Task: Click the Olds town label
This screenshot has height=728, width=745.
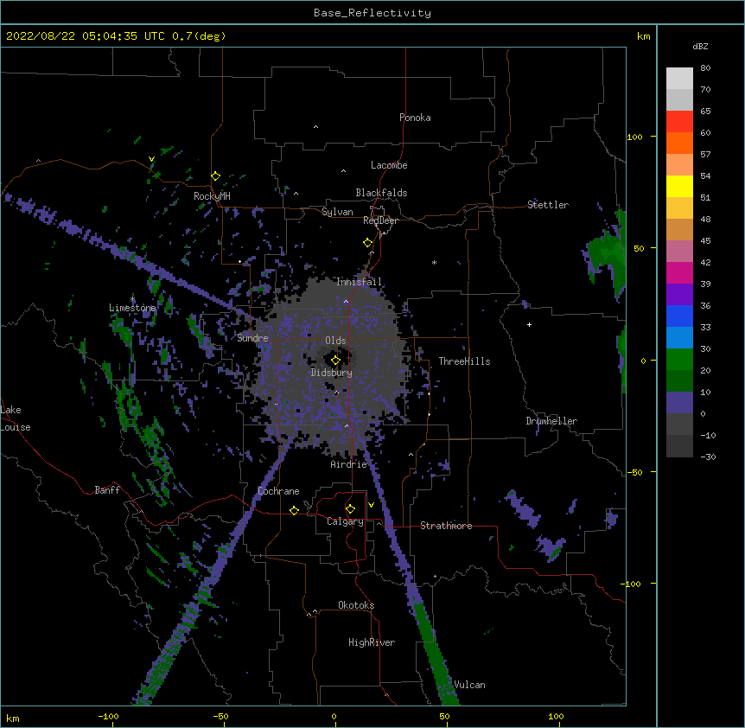Action: 335,341
